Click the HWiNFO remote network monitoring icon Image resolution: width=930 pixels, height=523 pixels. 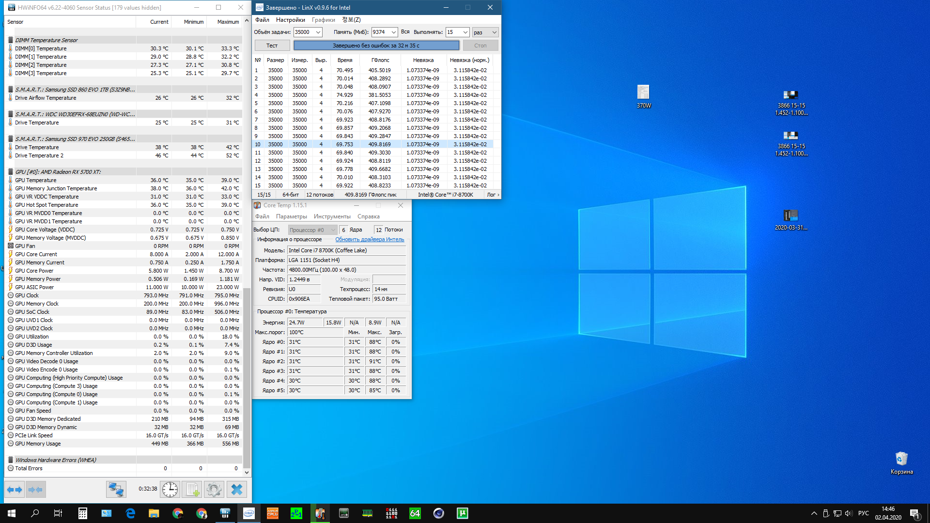coord(116,490)
